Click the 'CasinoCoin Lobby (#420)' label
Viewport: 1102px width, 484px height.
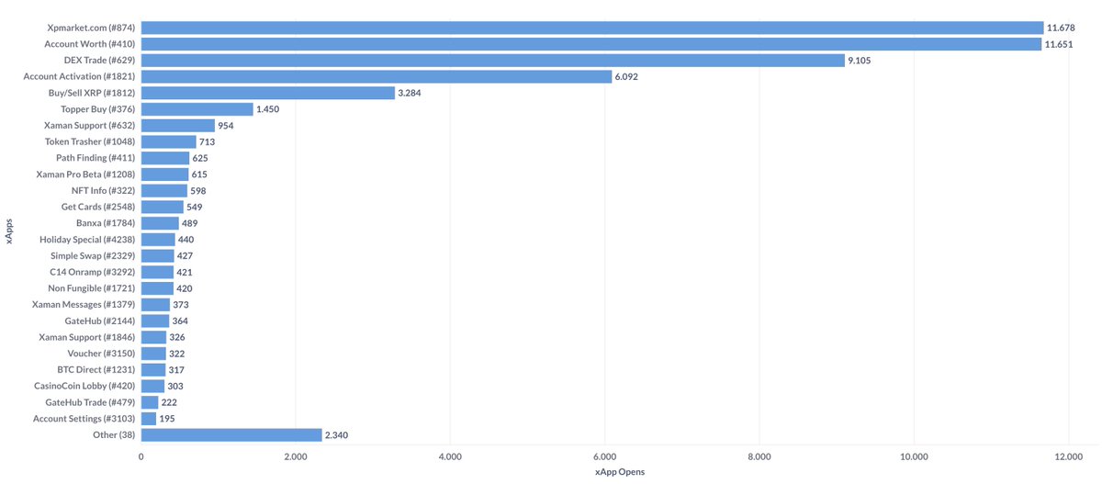point(84,386)
